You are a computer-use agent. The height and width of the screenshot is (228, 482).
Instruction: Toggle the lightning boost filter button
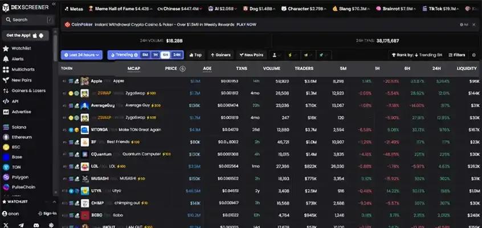(x=293, y=55)
